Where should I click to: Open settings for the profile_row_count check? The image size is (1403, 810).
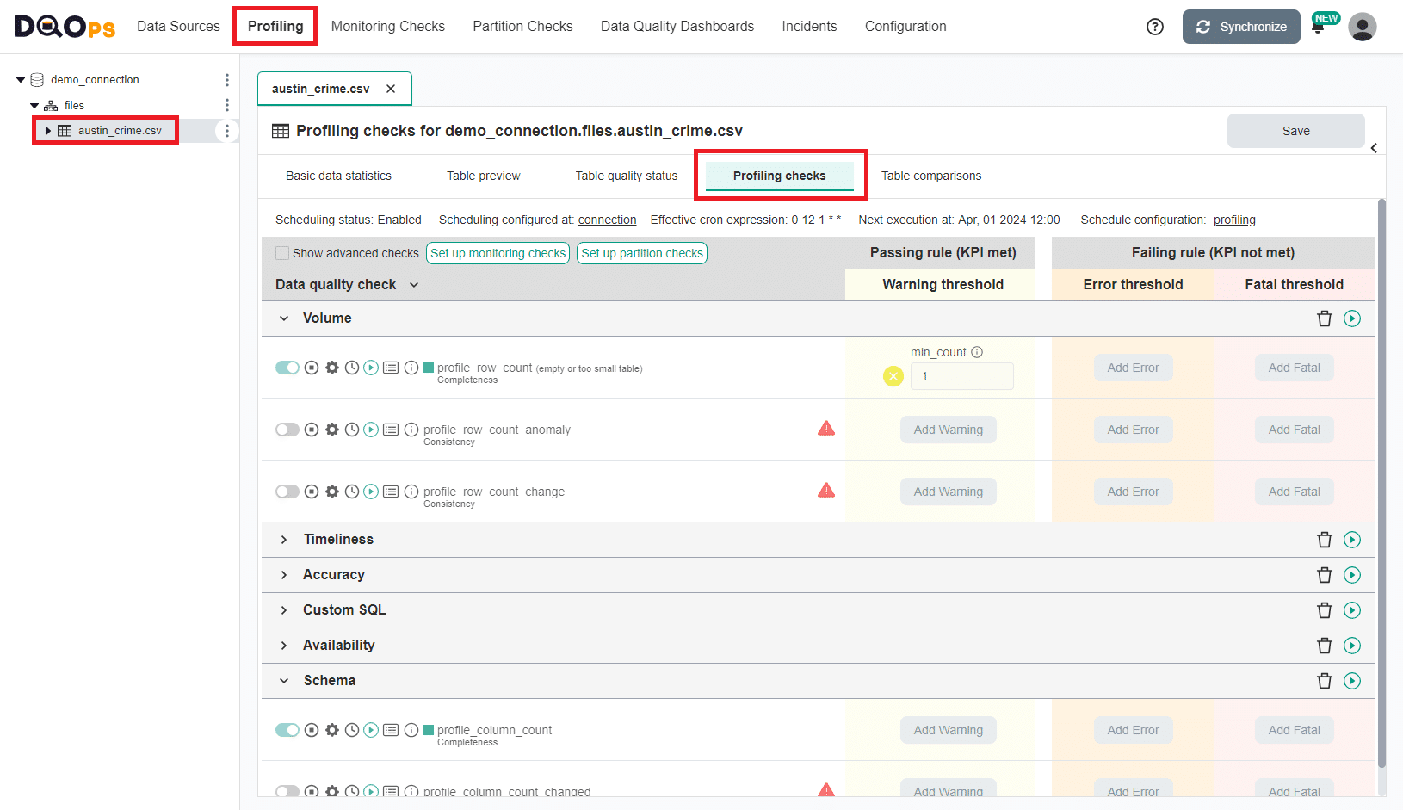[332, 368]
